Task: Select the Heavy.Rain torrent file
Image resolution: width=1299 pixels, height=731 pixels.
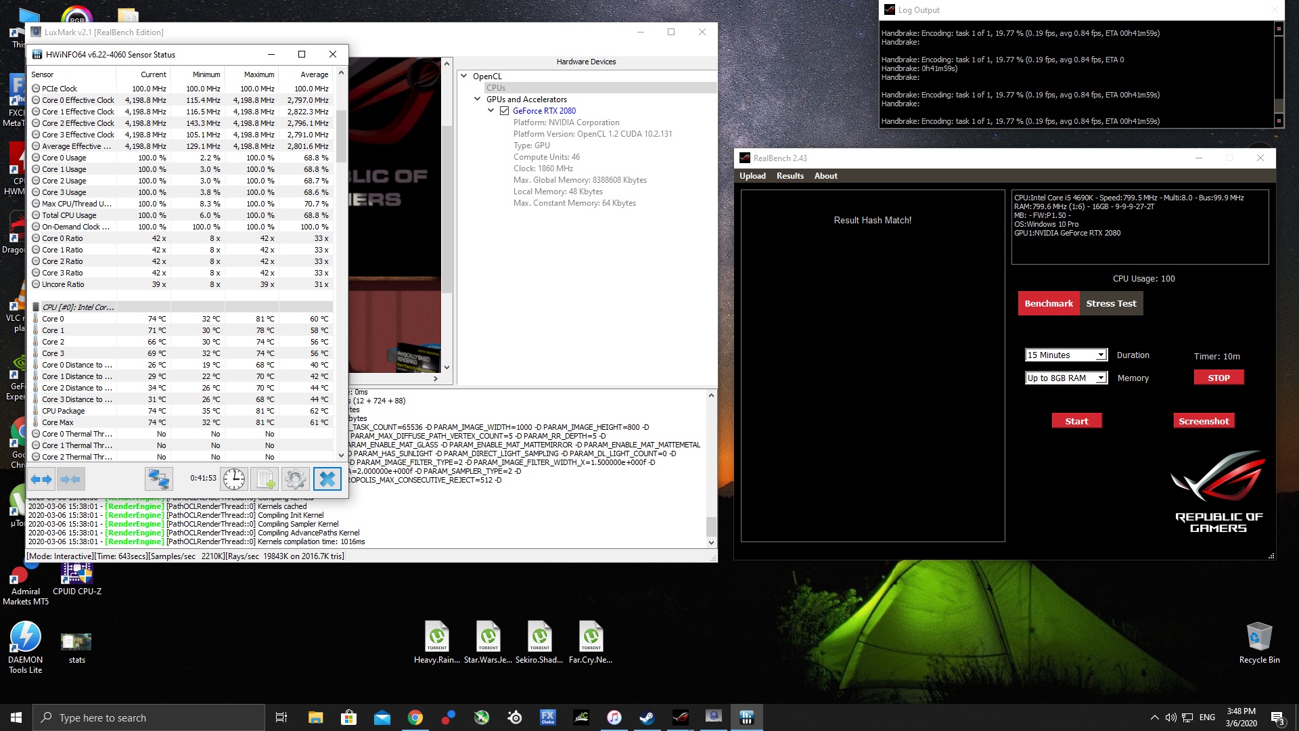Action: (437, 642)
